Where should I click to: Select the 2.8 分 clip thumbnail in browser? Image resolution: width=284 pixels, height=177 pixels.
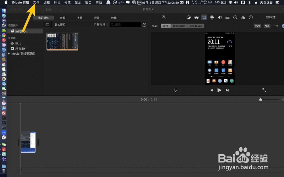click(62, 42)
